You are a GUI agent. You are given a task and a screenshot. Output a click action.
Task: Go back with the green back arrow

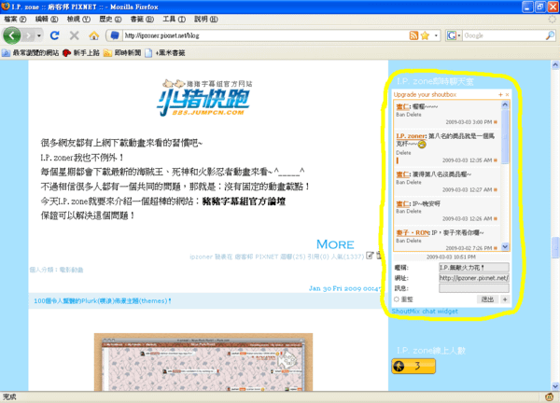(x=12, y=35)
